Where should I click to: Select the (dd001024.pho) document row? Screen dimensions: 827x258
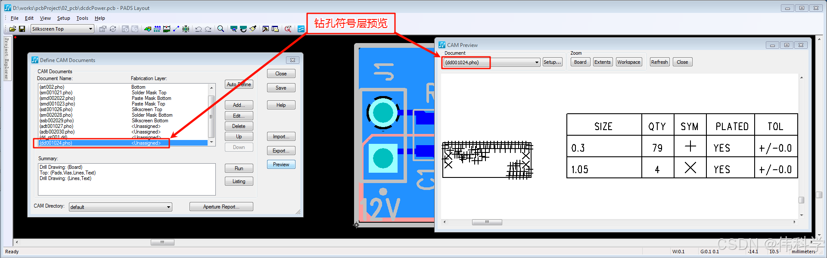[123, 143]
